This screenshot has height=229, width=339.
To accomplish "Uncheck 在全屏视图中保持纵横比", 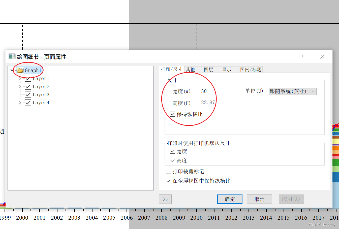I will (x=169, y=181).
